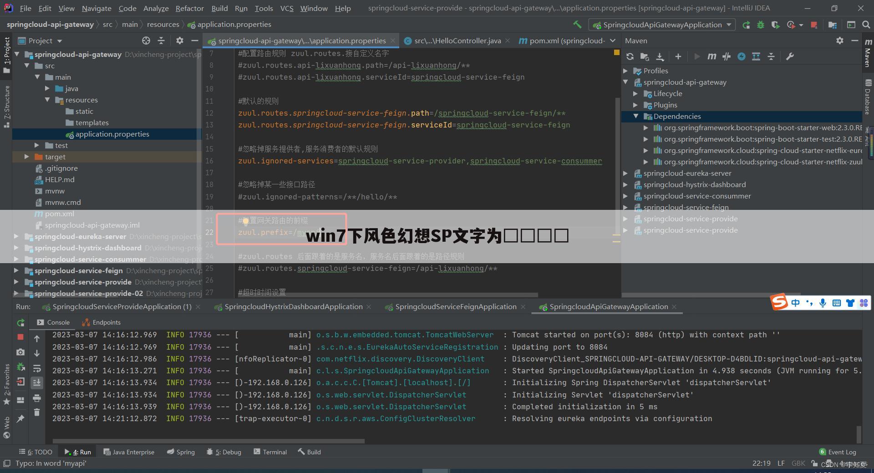This screenshot has width=874, height=473.
Task: Toggle Maven Offline Mode
Action: (727, 56)
